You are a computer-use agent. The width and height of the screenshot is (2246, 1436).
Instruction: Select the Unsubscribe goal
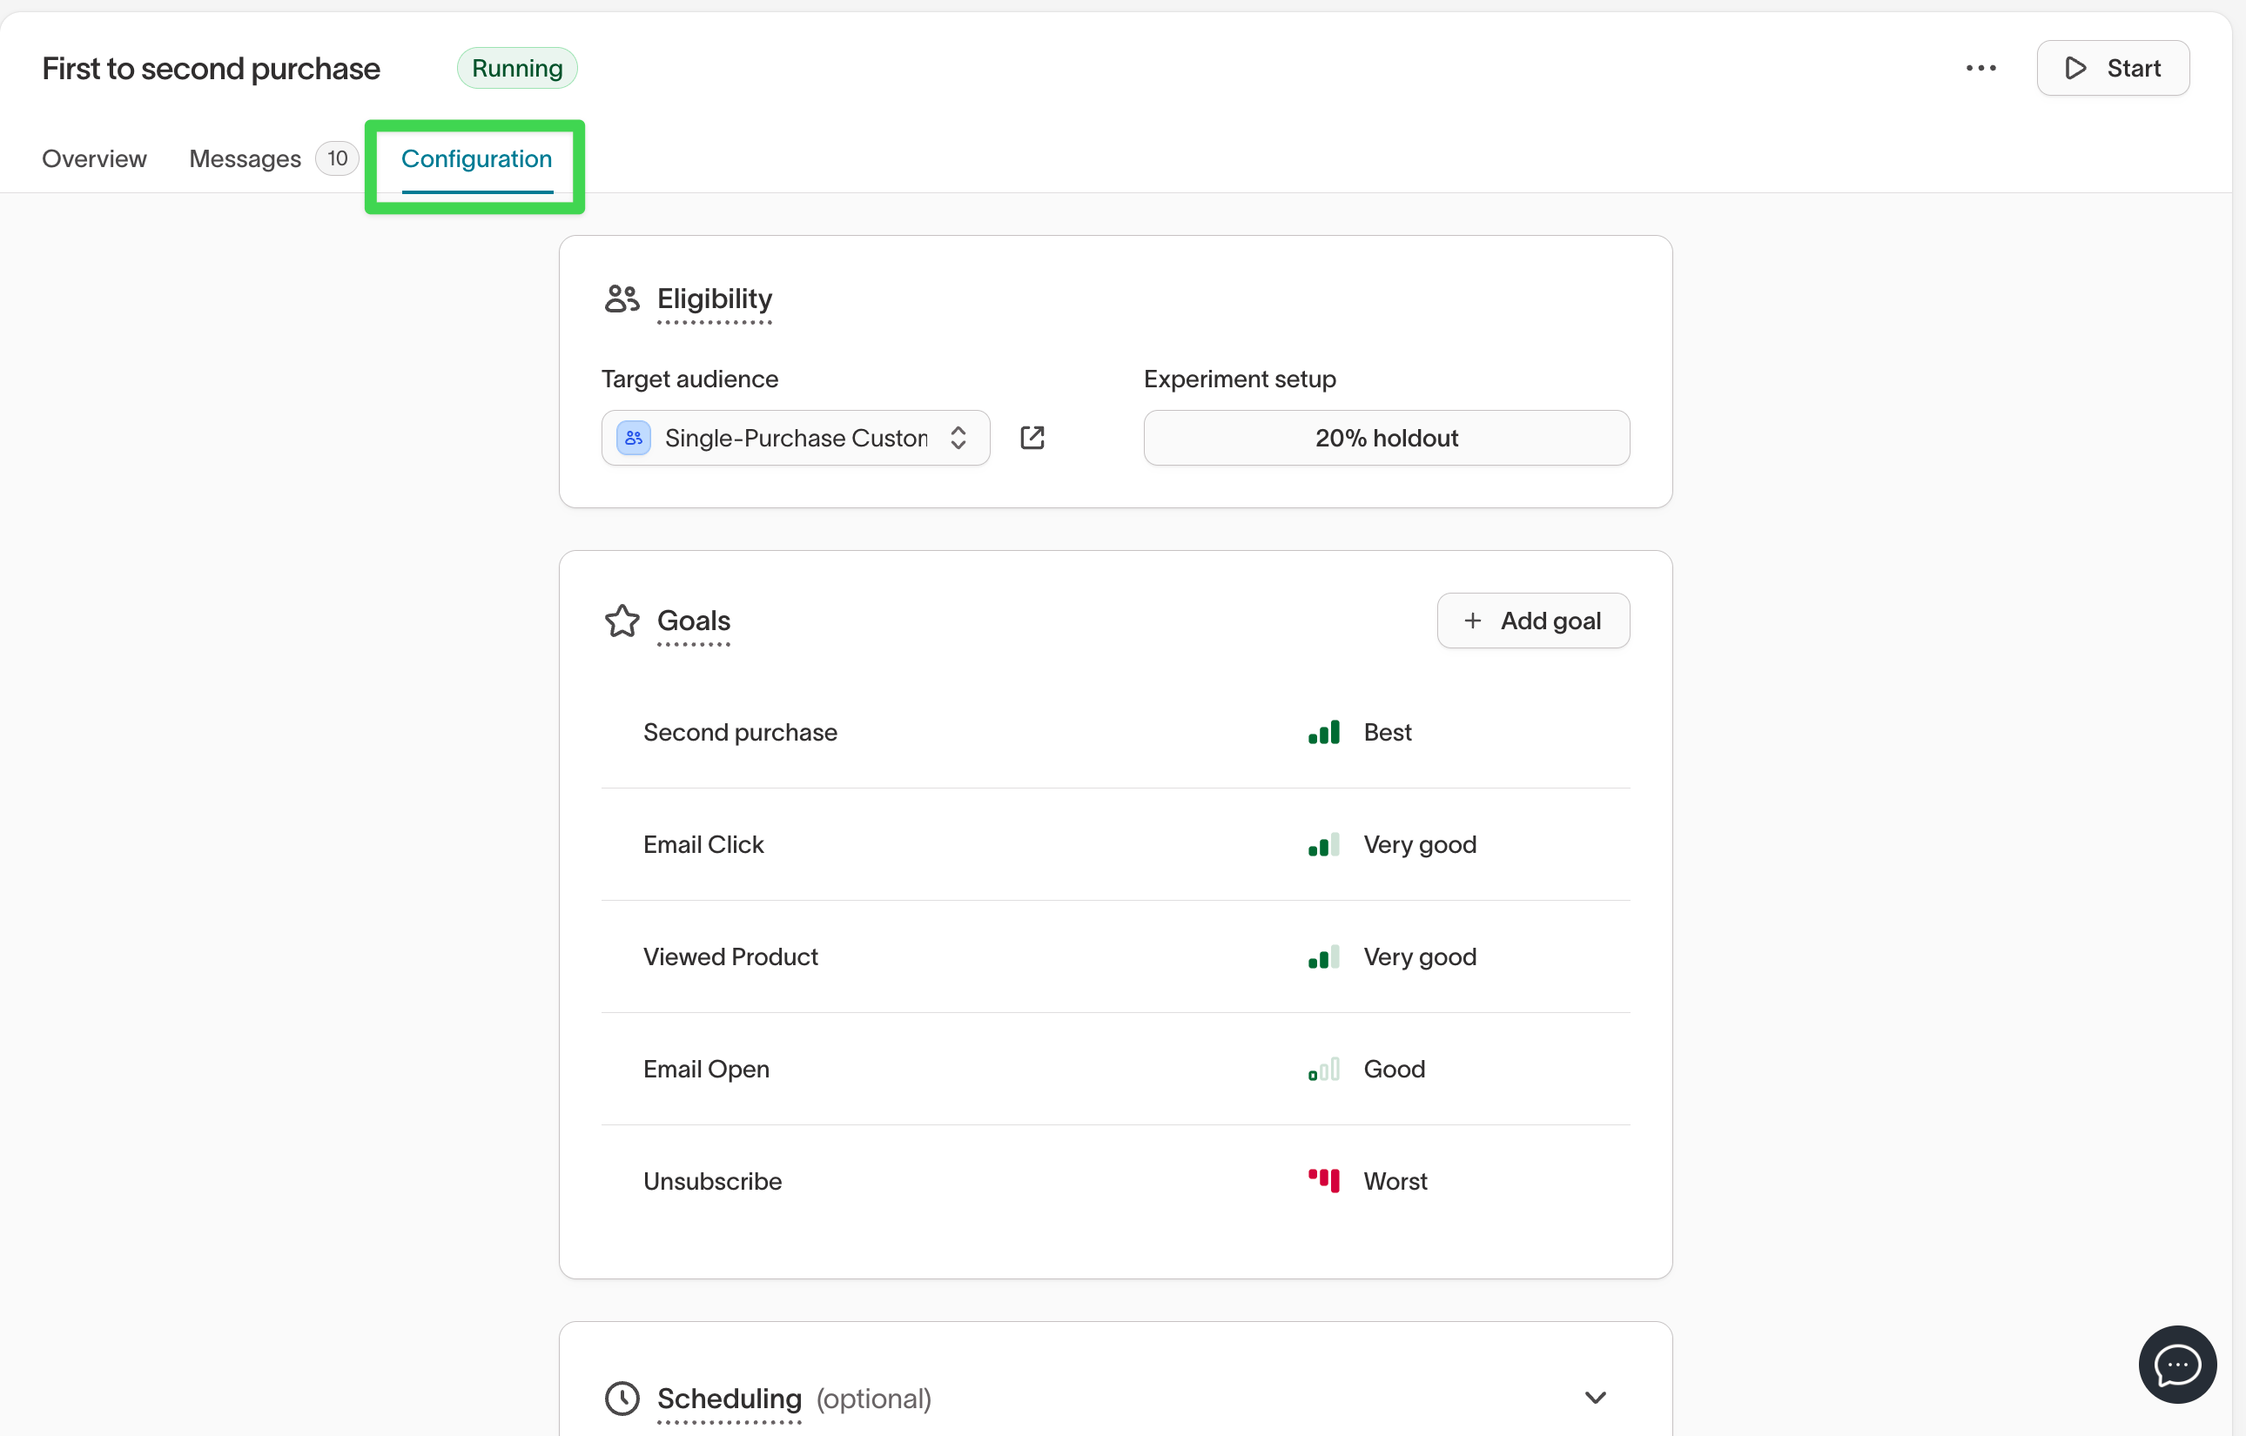pyautogui.click(x=1115, y=1182)
